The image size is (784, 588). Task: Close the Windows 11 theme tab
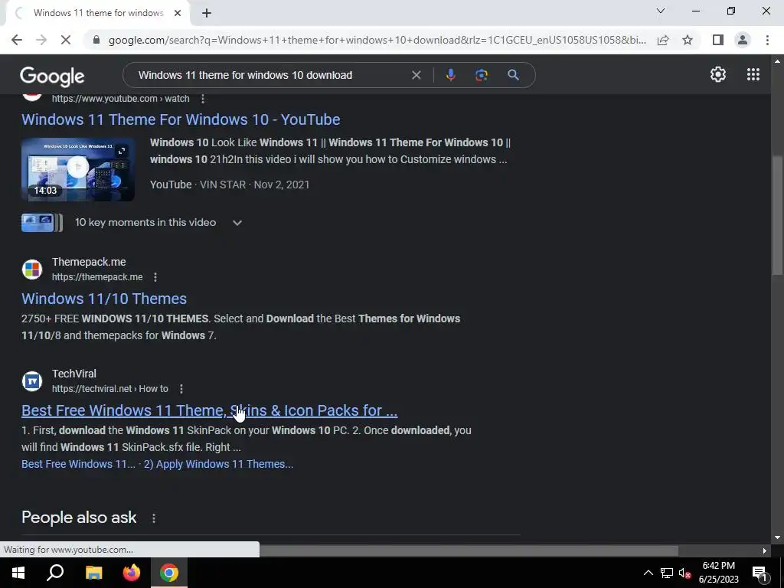pyautogui.click(x=178, y=13)
